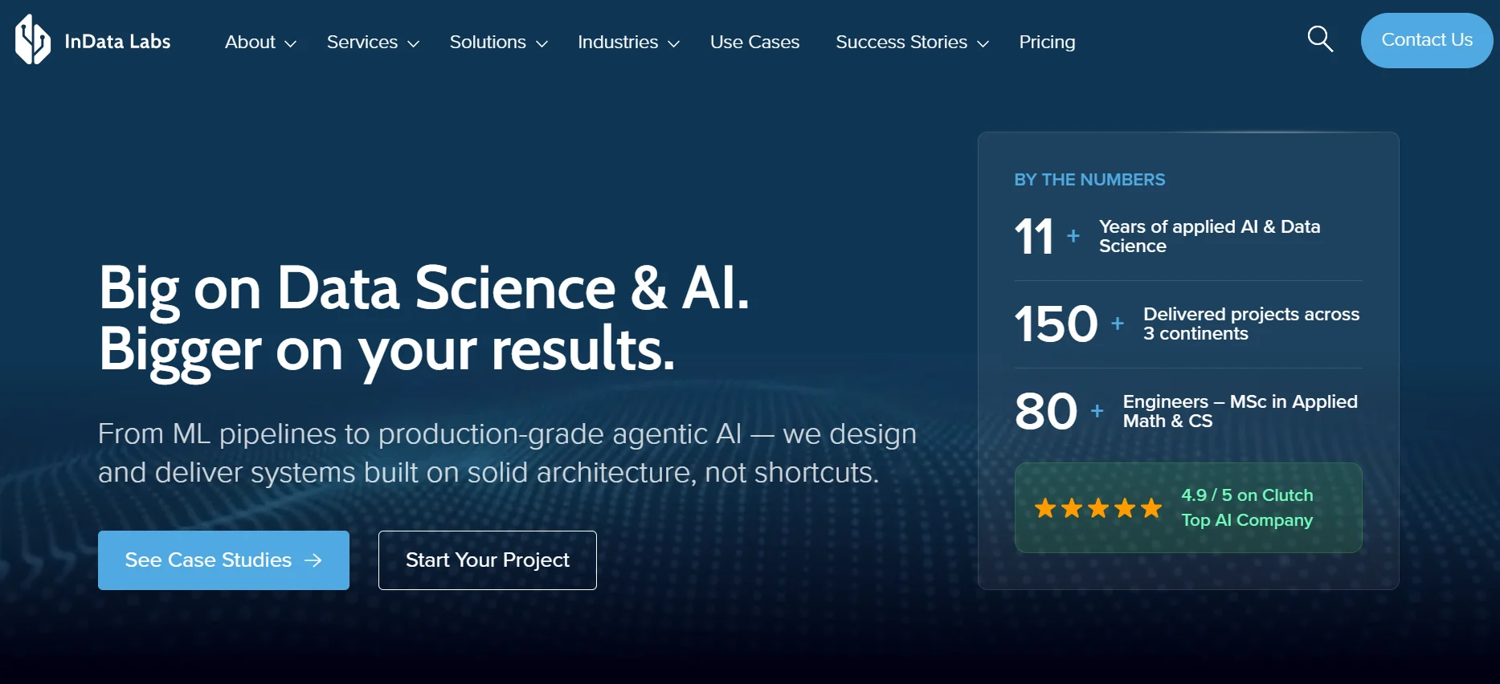Click the arrow icon on See Case Studies
Image resolution: width=1500 pixels, height=684 pixels.
[313, 560]
